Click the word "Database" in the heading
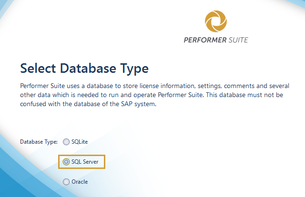 click(91, 69)
